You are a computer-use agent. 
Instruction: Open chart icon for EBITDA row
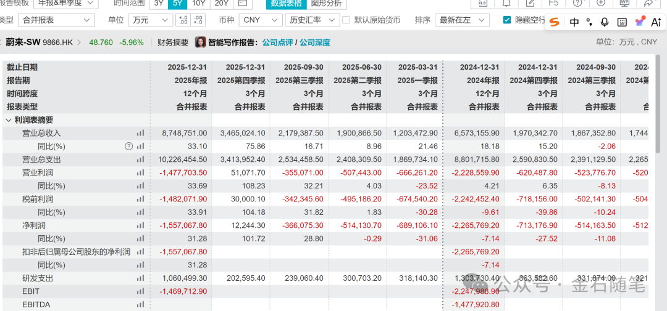pos(140,304)
